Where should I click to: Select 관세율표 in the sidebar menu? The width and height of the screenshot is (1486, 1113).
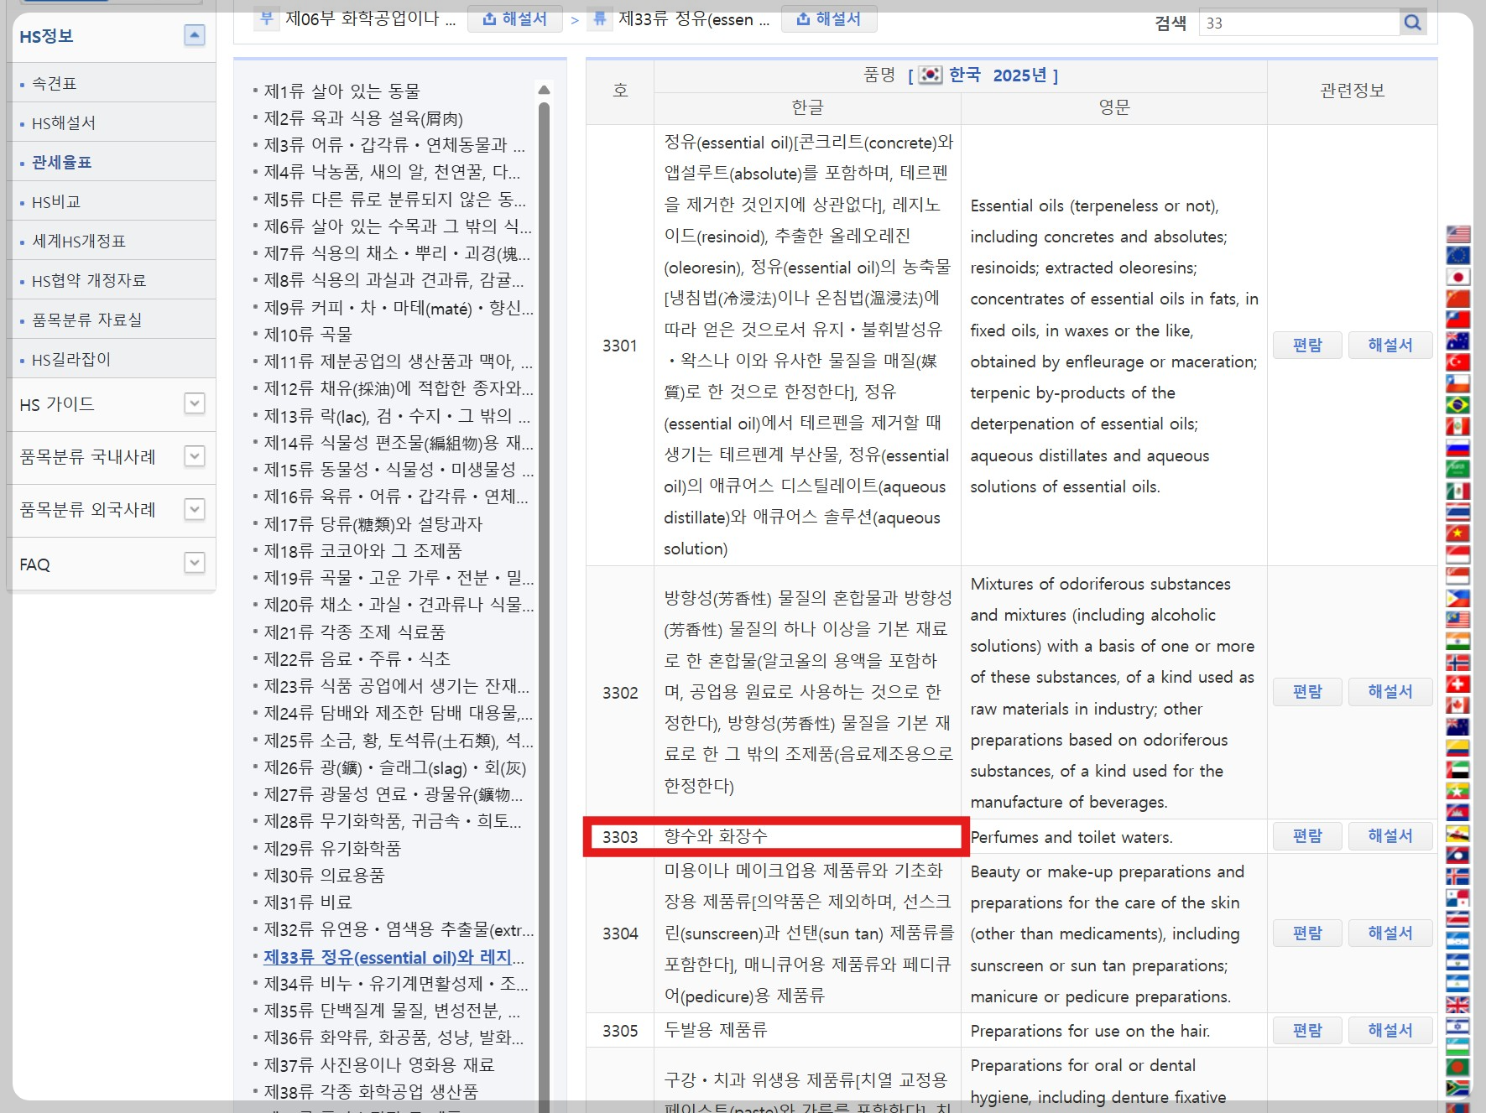pos(62,161)
